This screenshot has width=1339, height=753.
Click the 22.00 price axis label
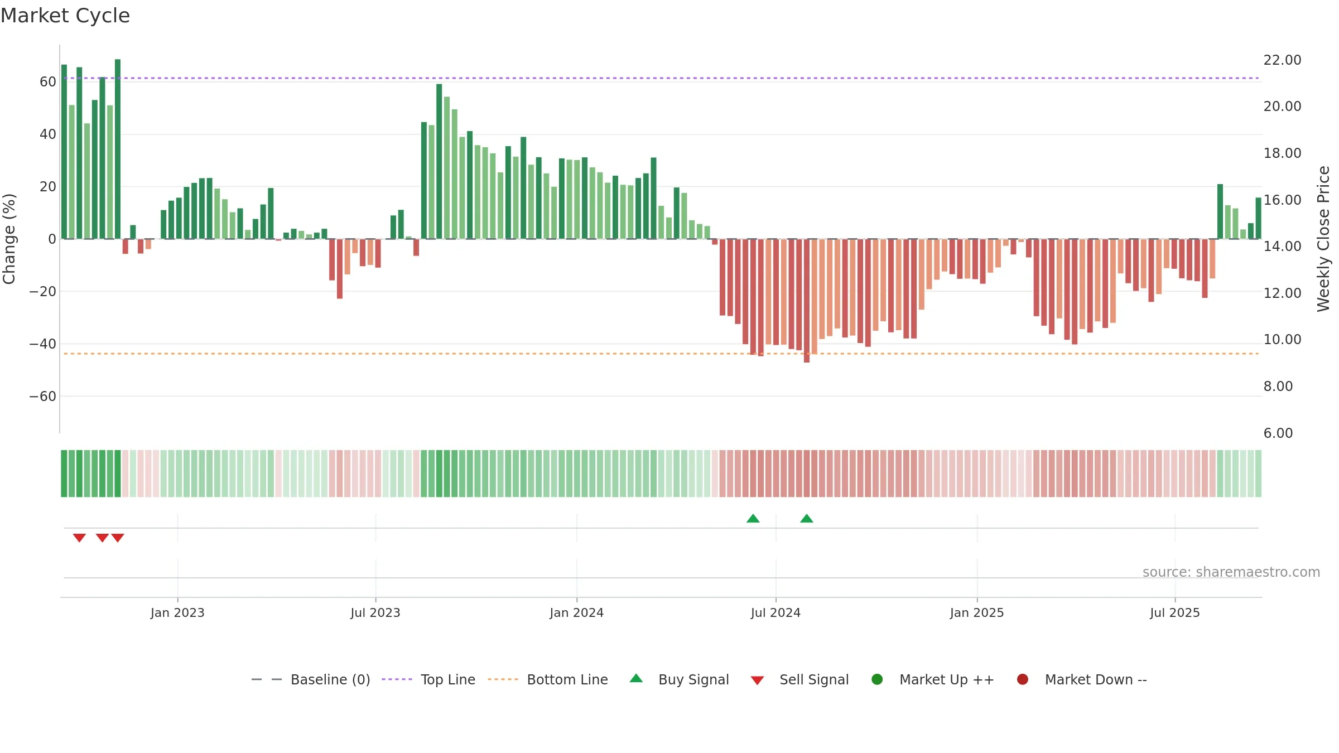pyautogui.click(x=1282, y=60)
